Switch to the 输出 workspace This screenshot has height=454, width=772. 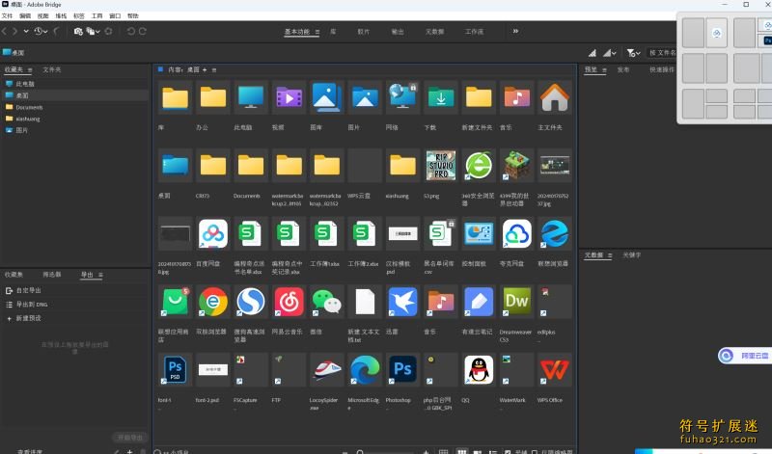pos(398,32)
